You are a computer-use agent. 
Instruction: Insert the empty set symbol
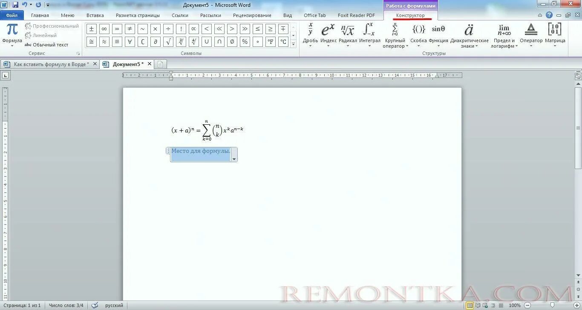pos(232,42)
